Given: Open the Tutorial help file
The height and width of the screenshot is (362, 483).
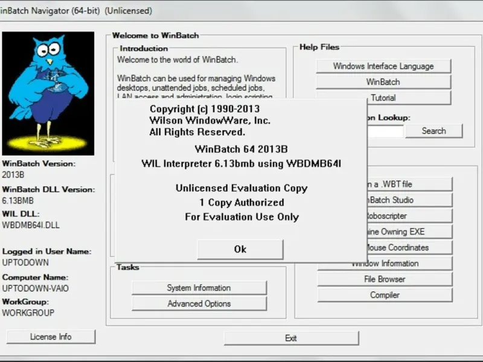Looking at the screenshot, I should pos(409,98).
